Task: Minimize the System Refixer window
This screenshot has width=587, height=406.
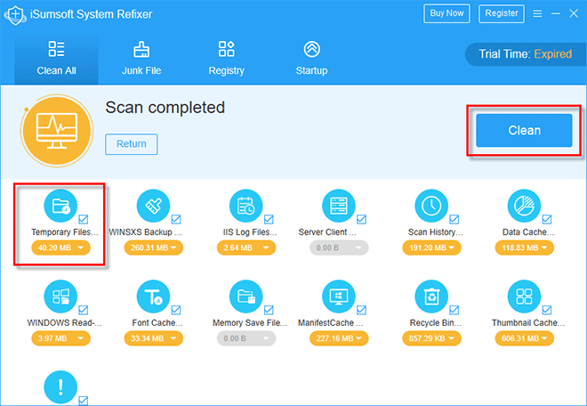Action: pyautogui.click(x=556, y=14)
